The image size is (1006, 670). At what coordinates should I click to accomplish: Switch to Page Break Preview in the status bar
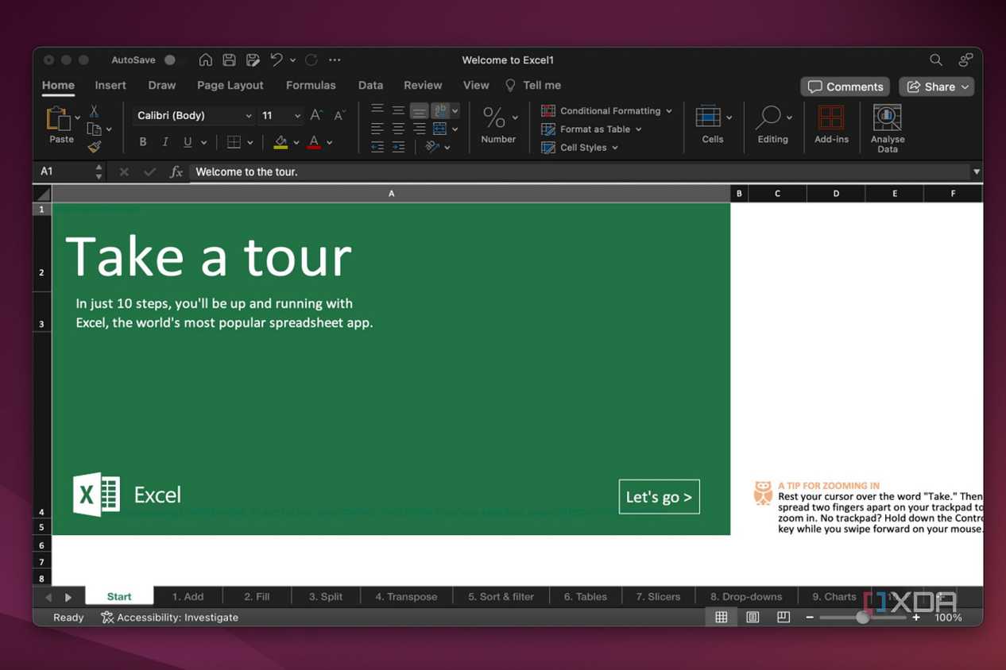[784, 617]
